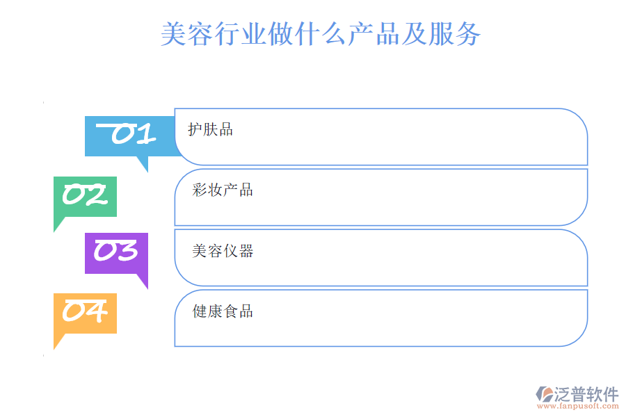
Task: Select the 美容仪器 text label
Action: coord(223,251)
